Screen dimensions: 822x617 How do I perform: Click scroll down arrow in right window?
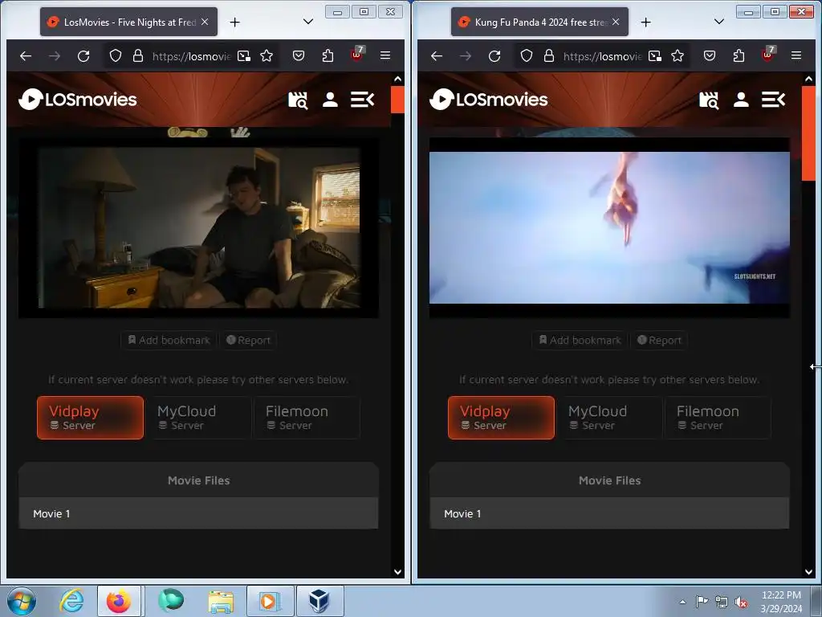pos(809,572)
